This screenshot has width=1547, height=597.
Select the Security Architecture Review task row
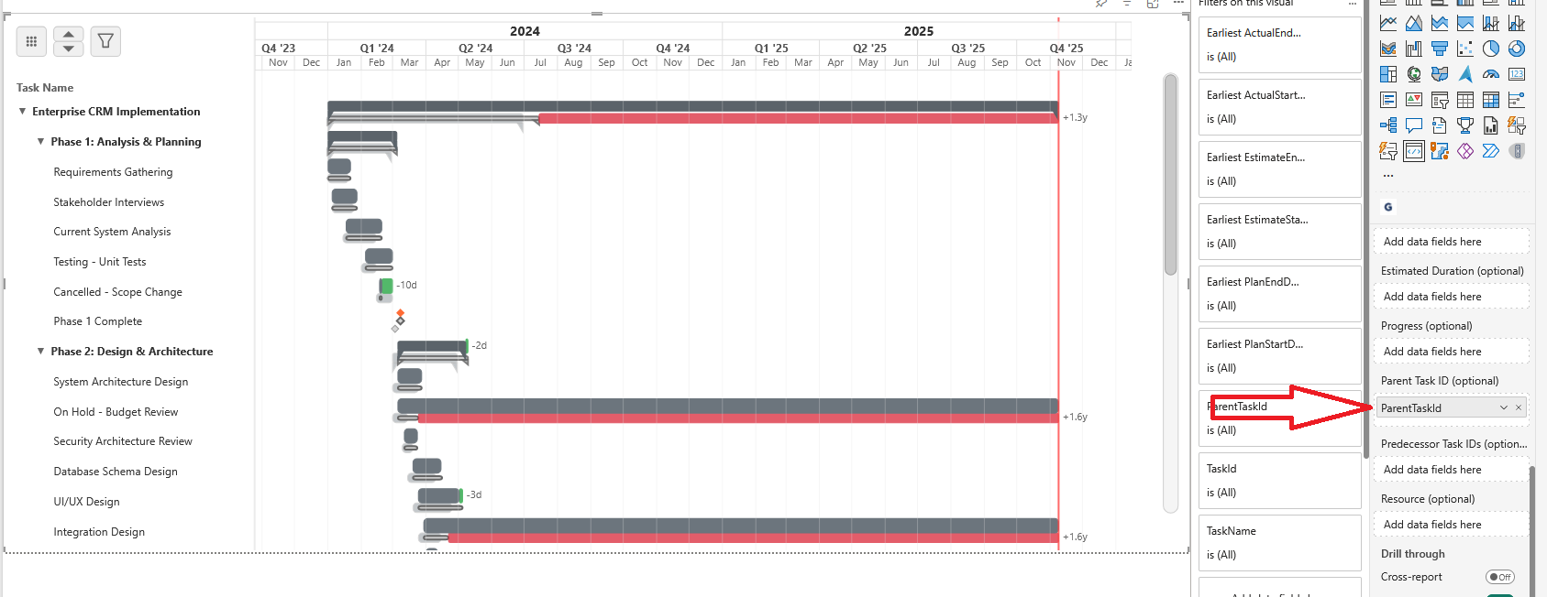tap(123, 441)
